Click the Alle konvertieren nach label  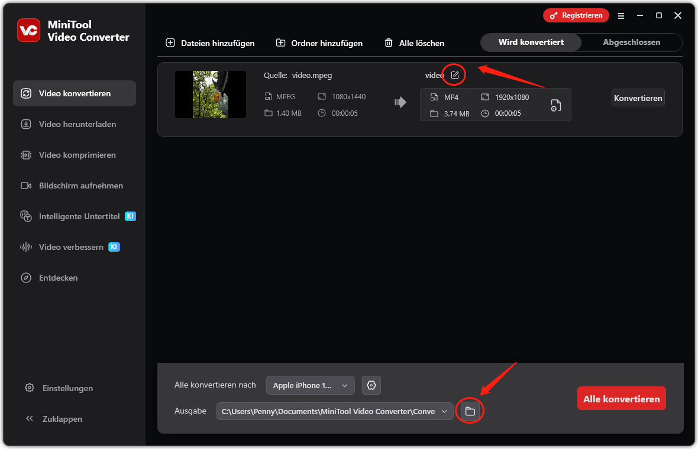(215, 385)
